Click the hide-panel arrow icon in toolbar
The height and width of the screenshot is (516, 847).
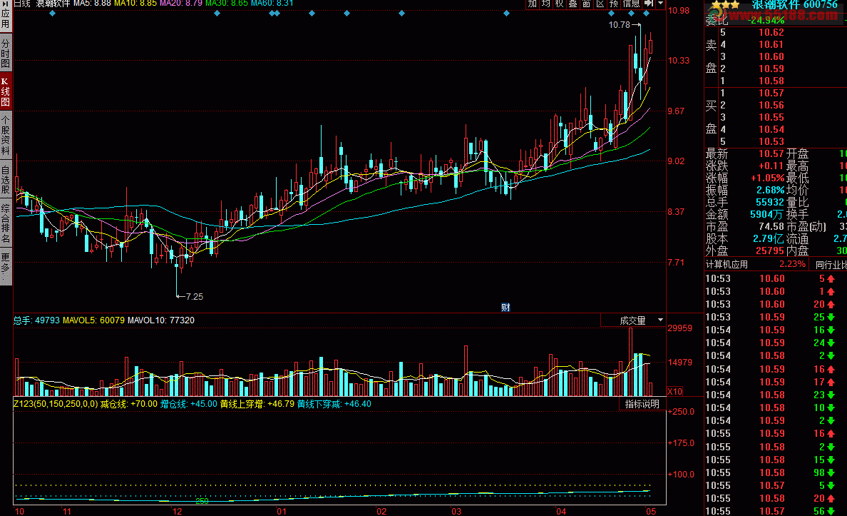pyautogui.click(x=649, y=4)
